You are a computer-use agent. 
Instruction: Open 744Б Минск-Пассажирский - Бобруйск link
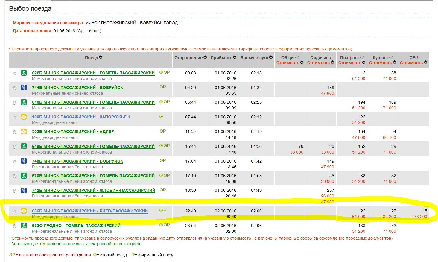coord(77,88)
